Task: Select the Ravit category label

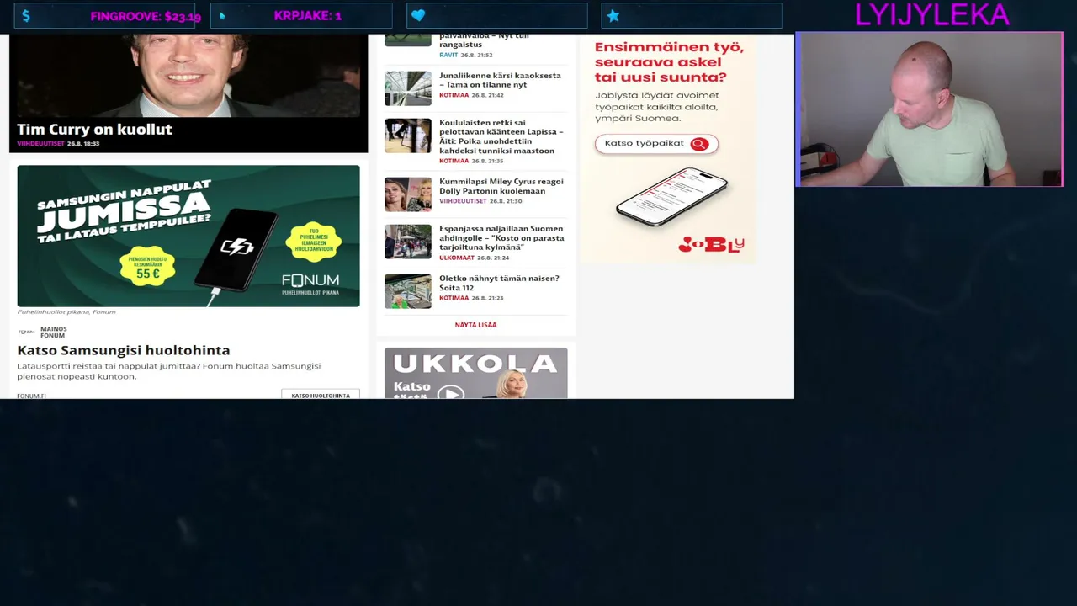Action: (x=448, y=55)
